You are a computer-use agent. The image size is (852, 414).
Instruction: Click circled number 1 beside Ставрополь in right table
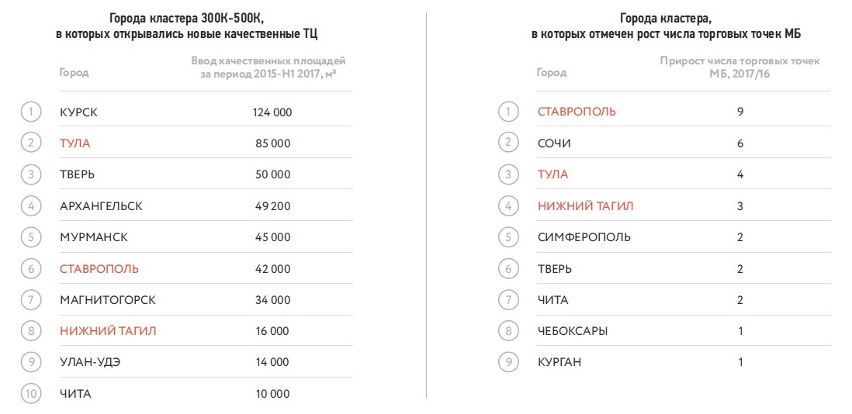tap(508, 112)
